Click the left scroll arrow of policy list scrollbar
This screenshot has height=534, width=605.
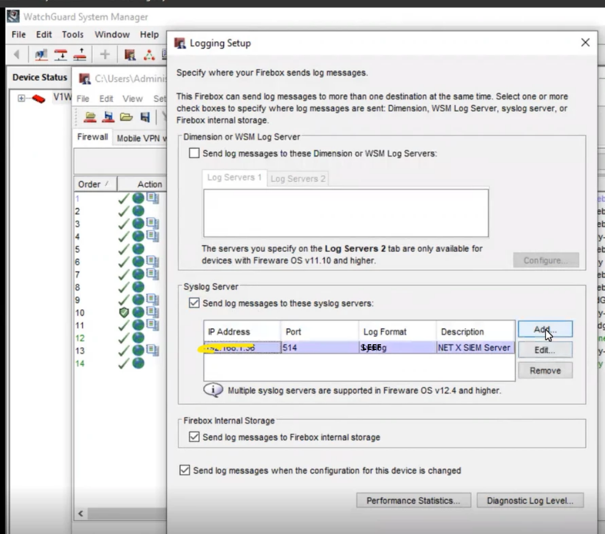click(x=81, y=513)
